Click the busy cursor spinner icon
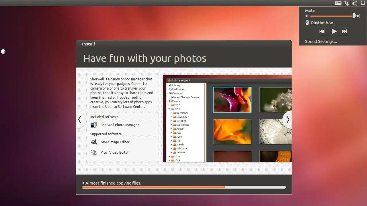 (3, 51)
